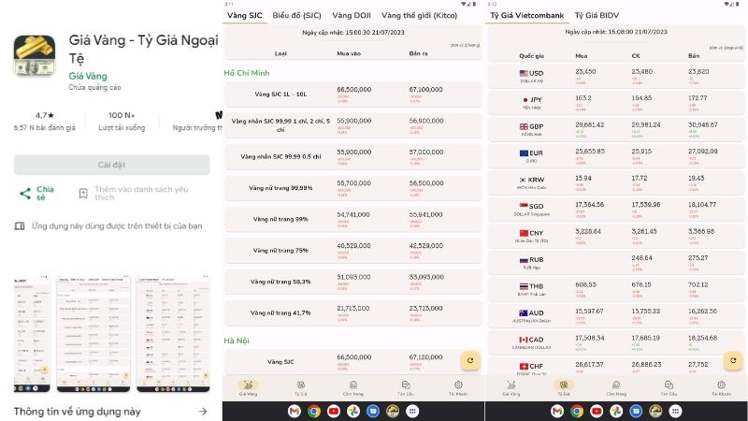
Task: Open Google Photos from gold price screenshot dock
Action: (x=353, y=411)
